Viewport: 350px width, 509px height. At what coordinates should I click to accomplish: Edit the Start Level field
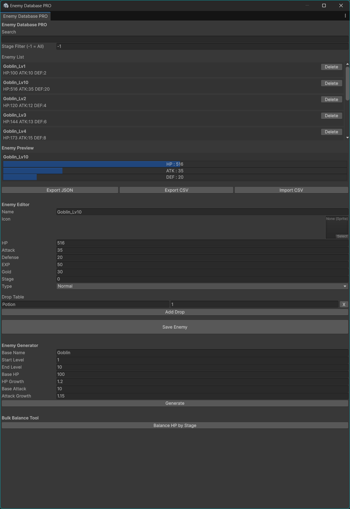202,360
